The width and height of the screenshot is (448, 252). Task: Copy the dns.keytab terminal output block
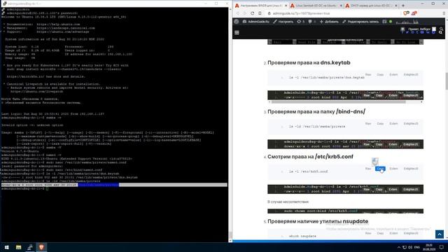[379, 95]
